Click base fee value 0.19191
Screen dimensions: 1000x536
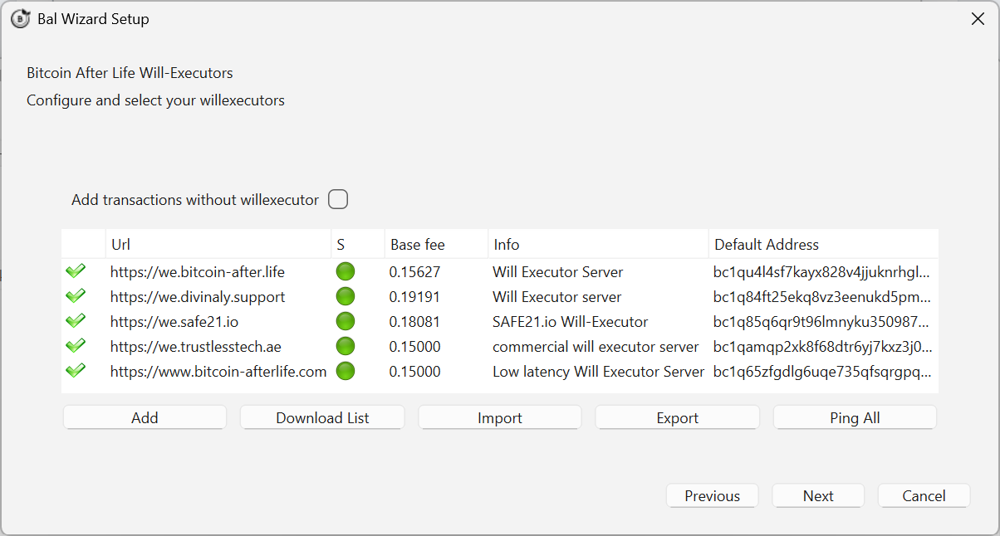[x=415, y=296]
